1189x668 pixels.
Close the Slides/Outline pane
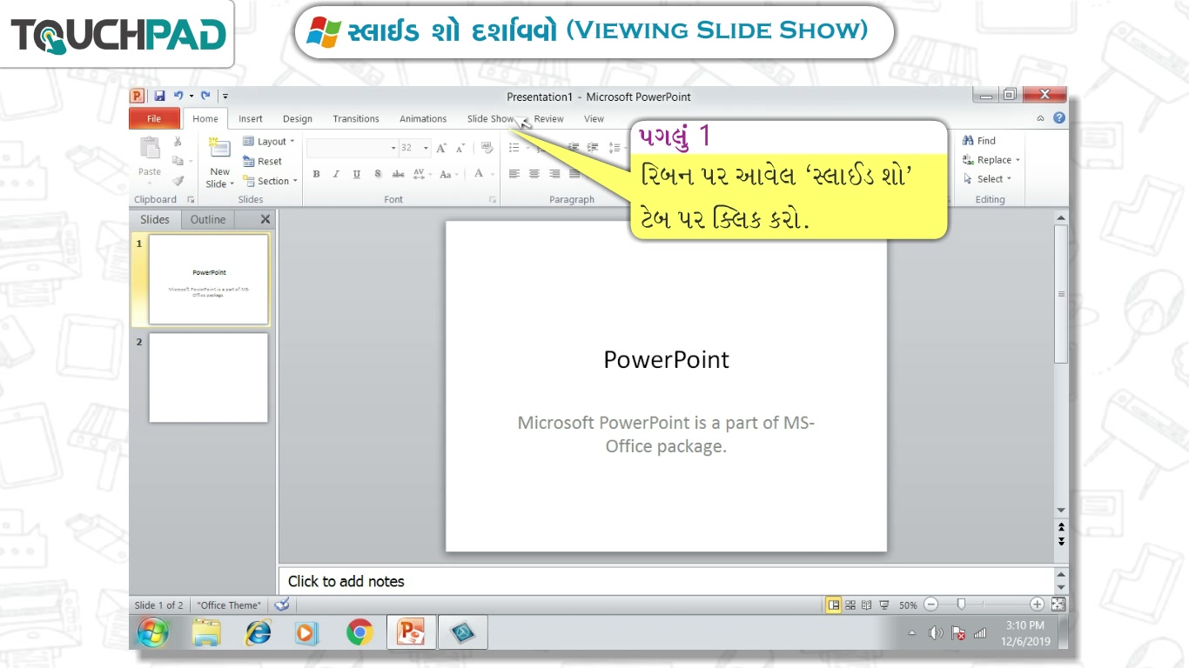tap(265, 219)
